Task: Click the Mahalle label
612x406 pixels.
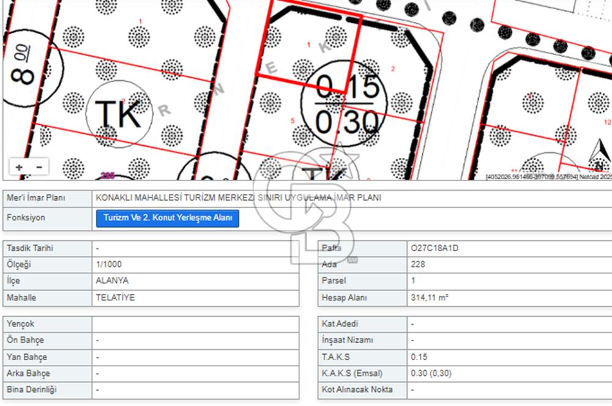Action: point(21,298)
